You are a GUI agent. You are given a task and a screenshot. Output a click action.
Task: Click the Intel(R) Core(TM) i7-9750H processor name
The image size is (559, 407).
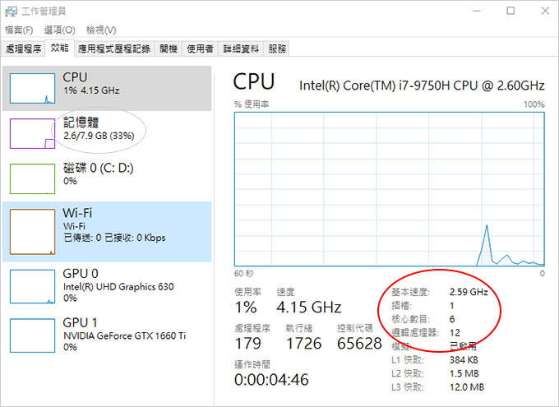(x=422, y=86)
